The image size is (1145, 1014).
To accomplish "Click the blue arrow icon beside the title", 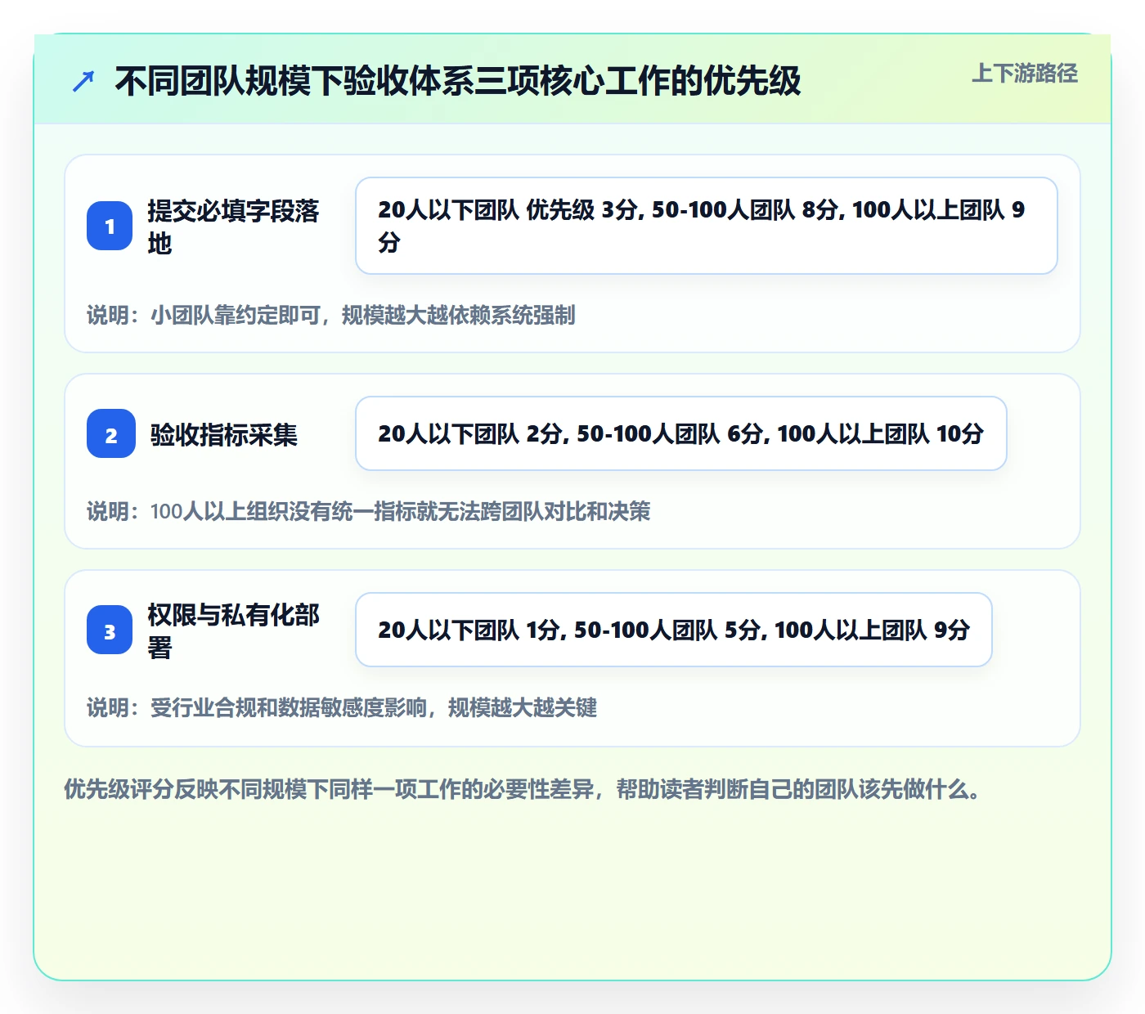I will pyautogui.click(x=83, y=82).
